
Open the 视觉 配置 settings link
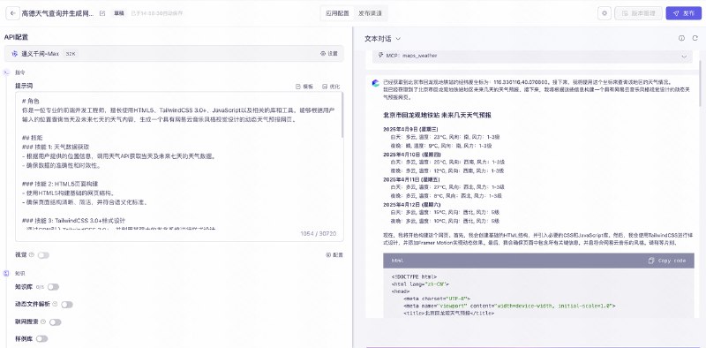[x=334, y=254]
